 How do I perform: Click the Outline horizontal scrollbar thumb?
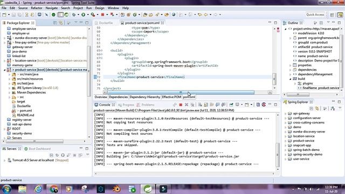(x=298, y=95)
